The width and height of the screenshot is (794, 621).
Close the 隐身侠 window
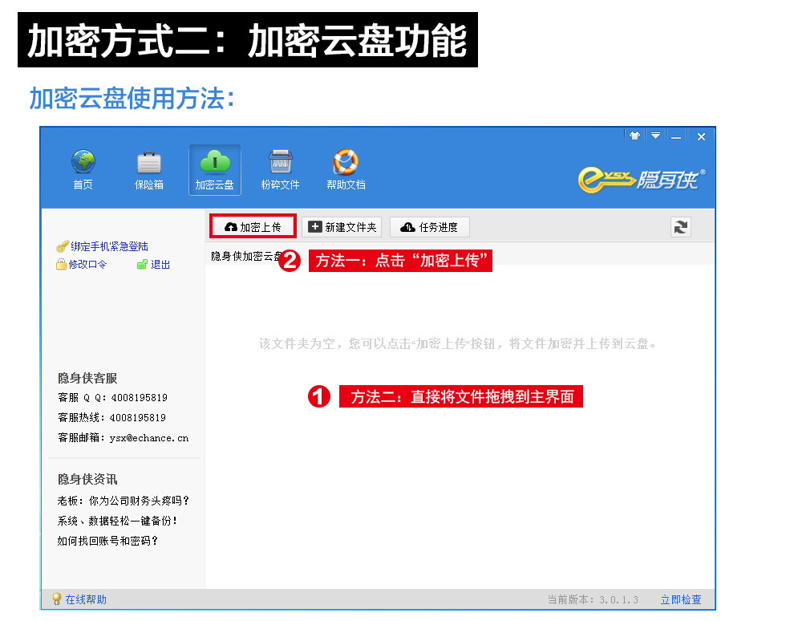click(701, 136)
